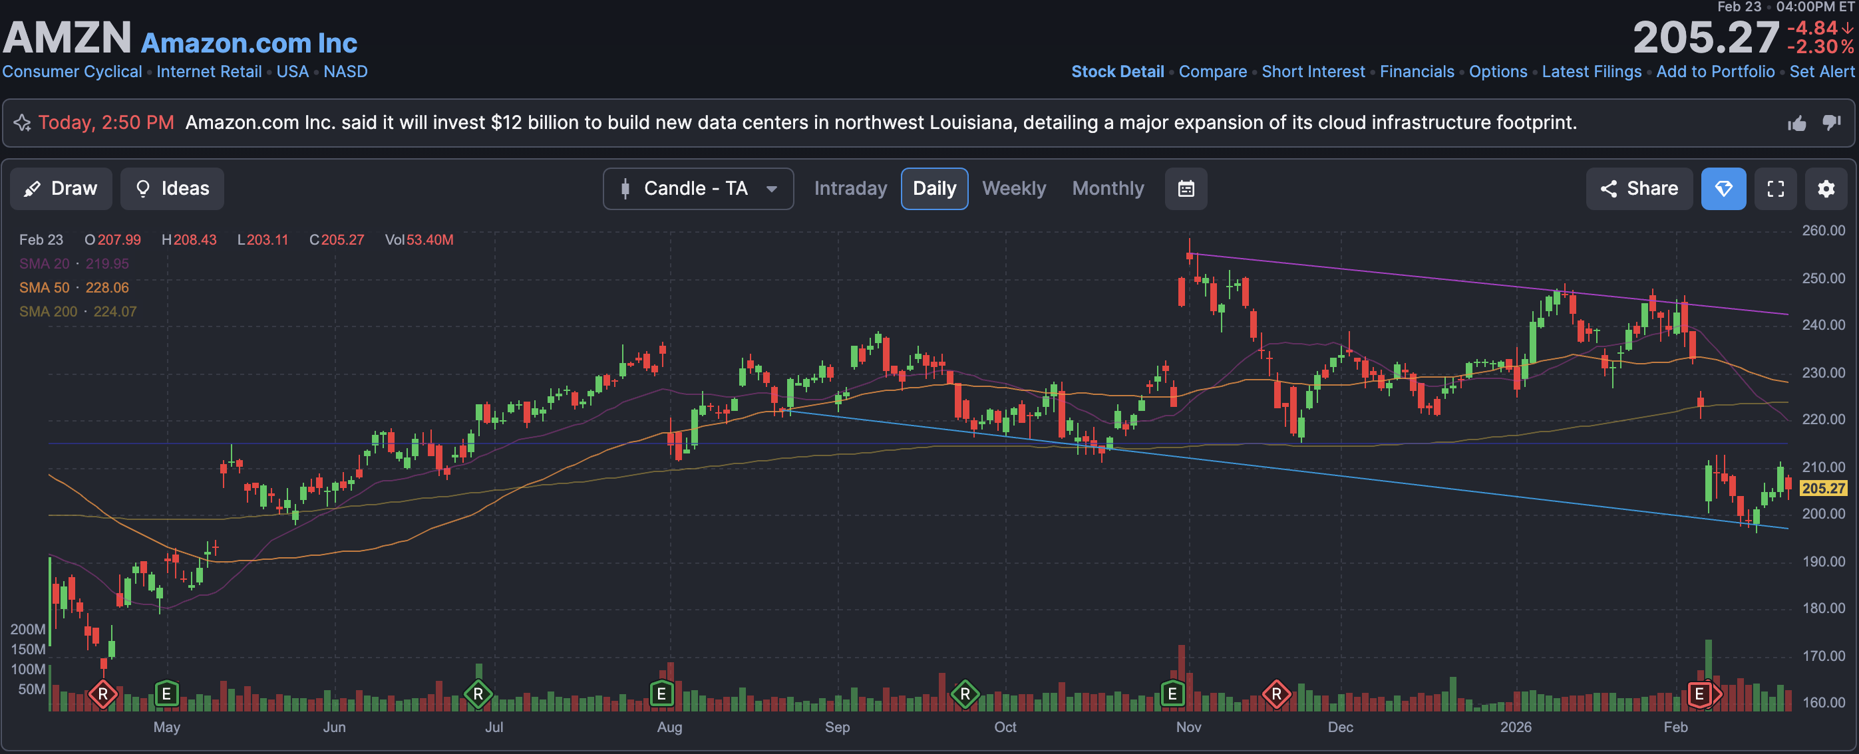Open the calendar date range picker
Image resolution: width=1859 pixels, height=754 pixels.
coord(1186,189)
